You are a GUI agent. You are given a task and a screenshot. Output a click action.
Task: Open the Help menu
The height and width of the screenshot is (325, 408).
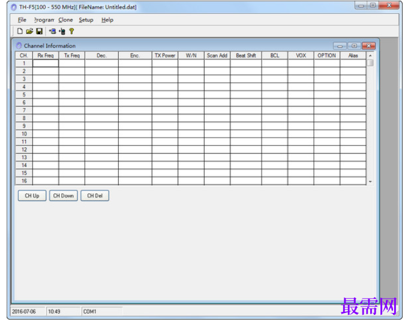pos(107,20)
